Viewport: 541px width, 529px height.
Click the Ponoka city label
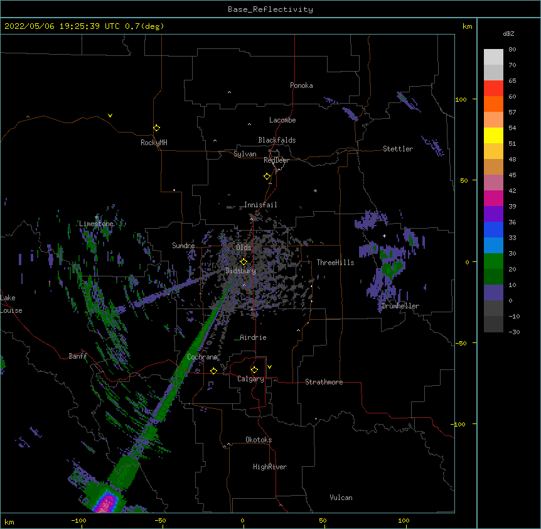point(301,85)
